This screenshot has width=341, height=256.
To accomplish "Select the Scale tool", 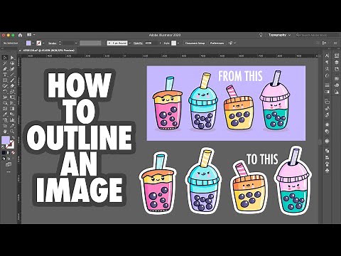I will coord(12,92).
